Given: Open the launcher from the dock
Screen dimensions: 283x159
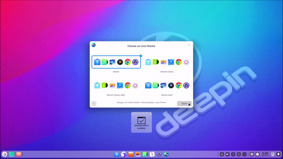Looking at the screenshot, I should click(4, 154).
